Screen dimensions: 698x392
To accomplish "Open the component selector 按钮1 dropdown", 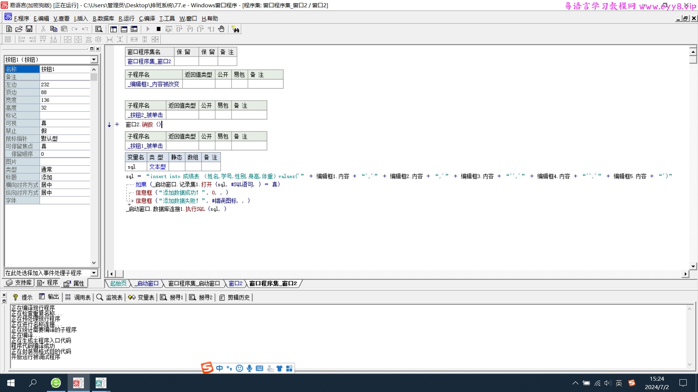I will pyautogui.click(x=94, y=60).
